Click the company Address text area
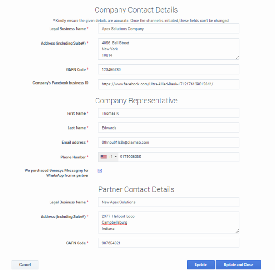 (169, 49)
